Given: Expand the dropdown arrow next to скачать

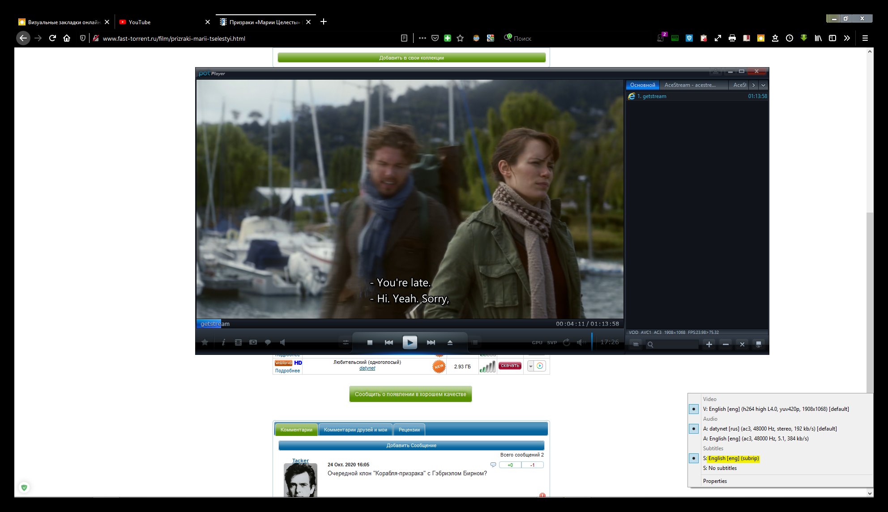Looking at the screenshot, I should (x=530, y=366).
